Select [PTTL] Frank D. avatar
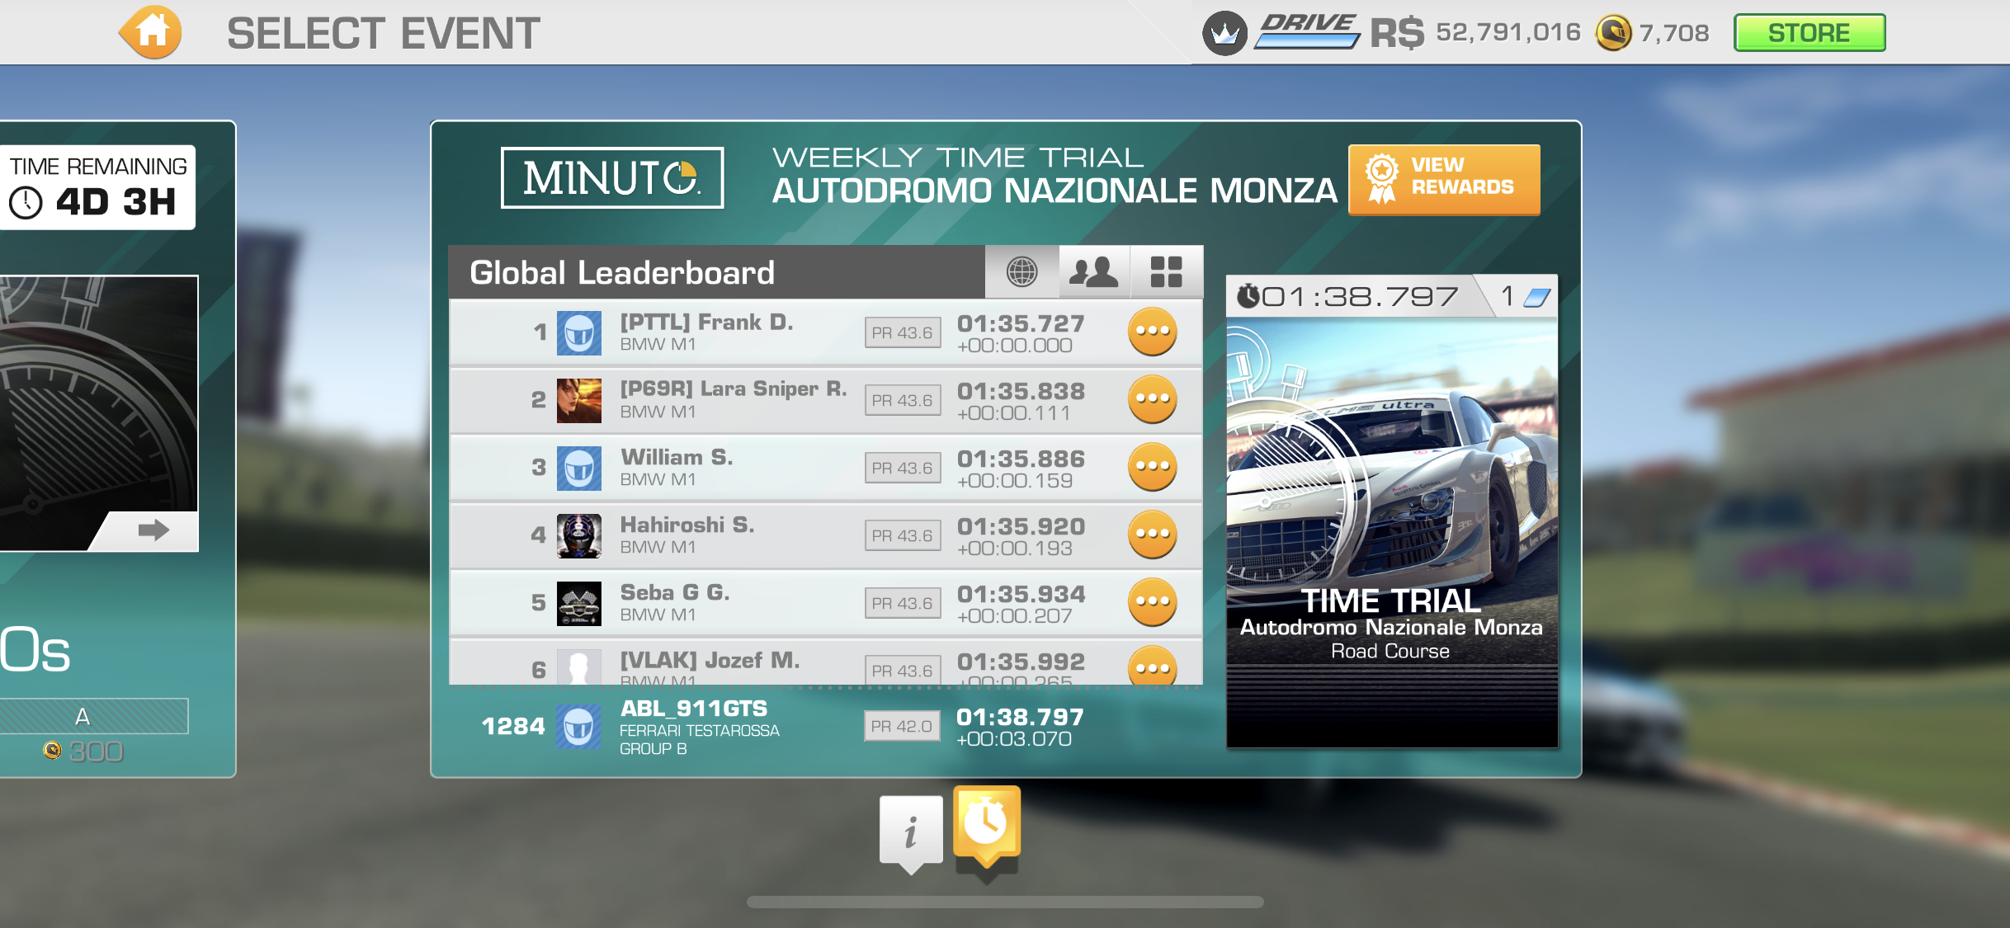This screenshot has width=2010, height=928. (x=579, y=333)
